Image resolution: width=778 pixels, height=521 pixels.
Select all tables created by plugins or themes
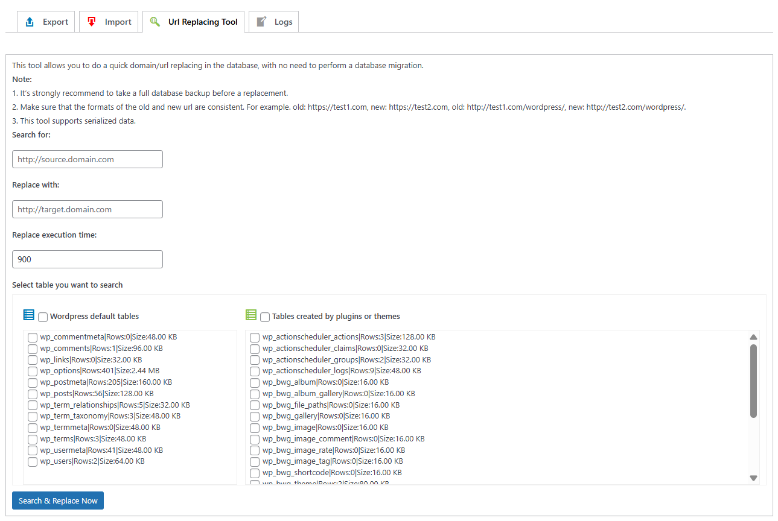265,317
